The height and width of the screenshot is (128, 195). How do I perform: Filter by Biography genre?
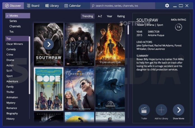click(12, 113)
